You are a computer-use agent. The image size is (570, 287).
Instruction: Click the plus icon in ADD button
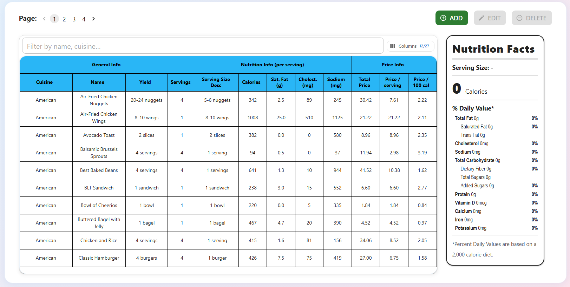click(x=443, y=18)
